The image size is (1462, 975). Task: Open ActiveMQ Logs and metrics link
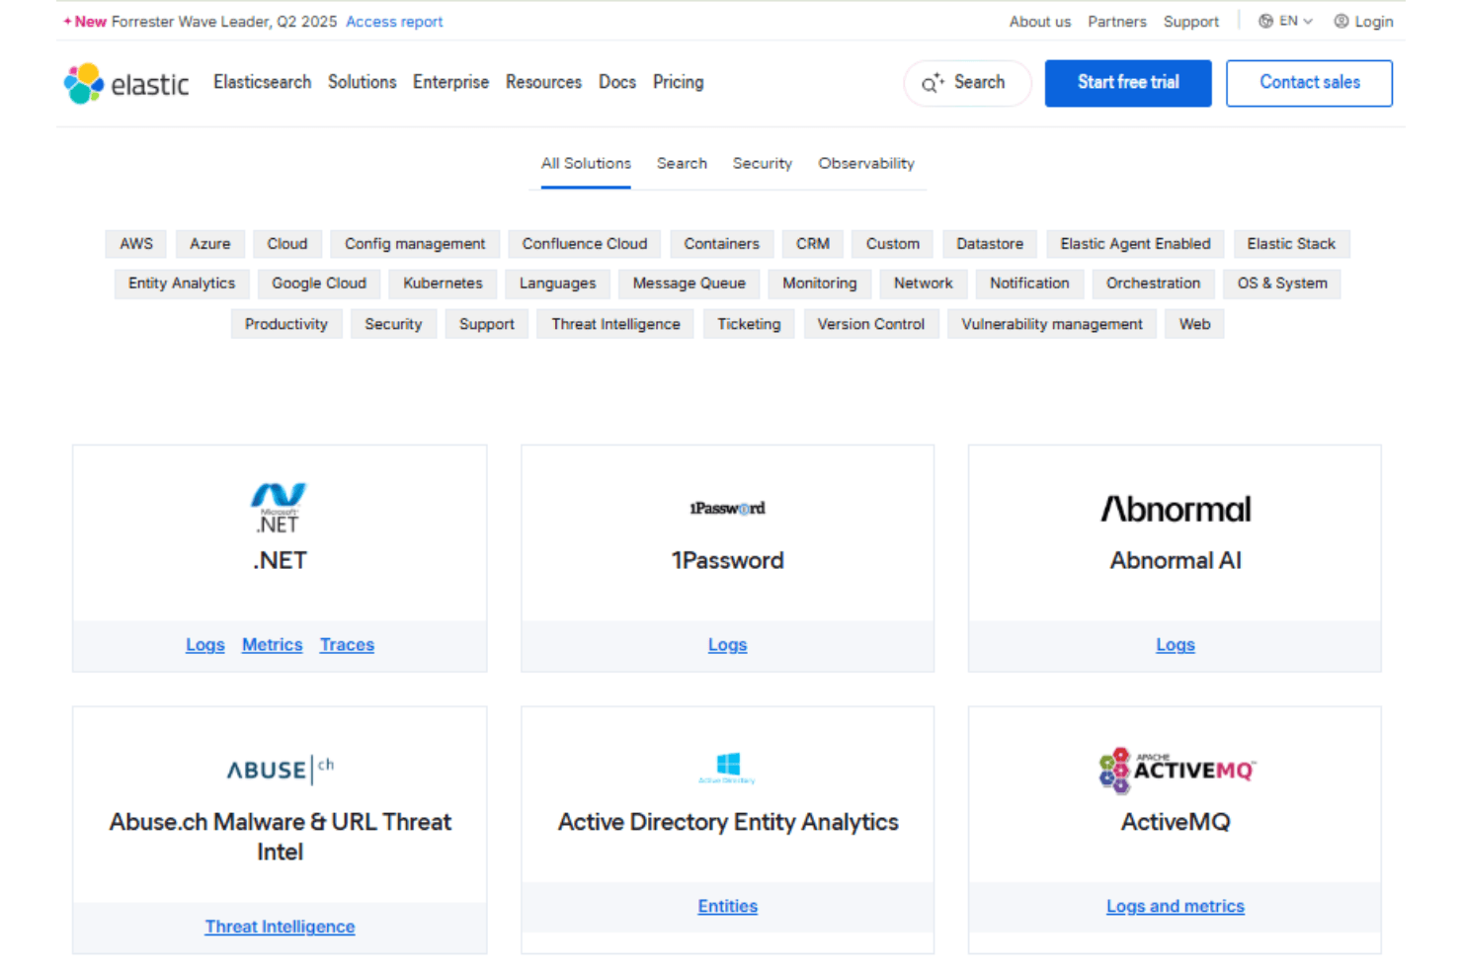click(1176, 907)
